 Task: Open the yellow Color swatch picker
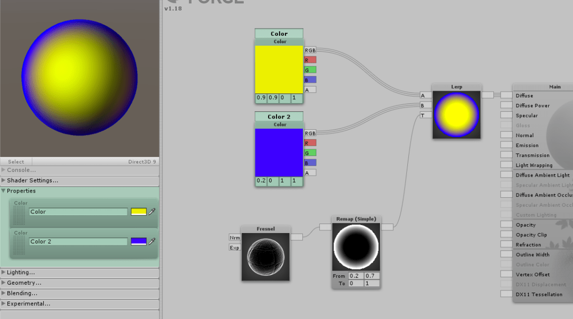tap(138, 211)
